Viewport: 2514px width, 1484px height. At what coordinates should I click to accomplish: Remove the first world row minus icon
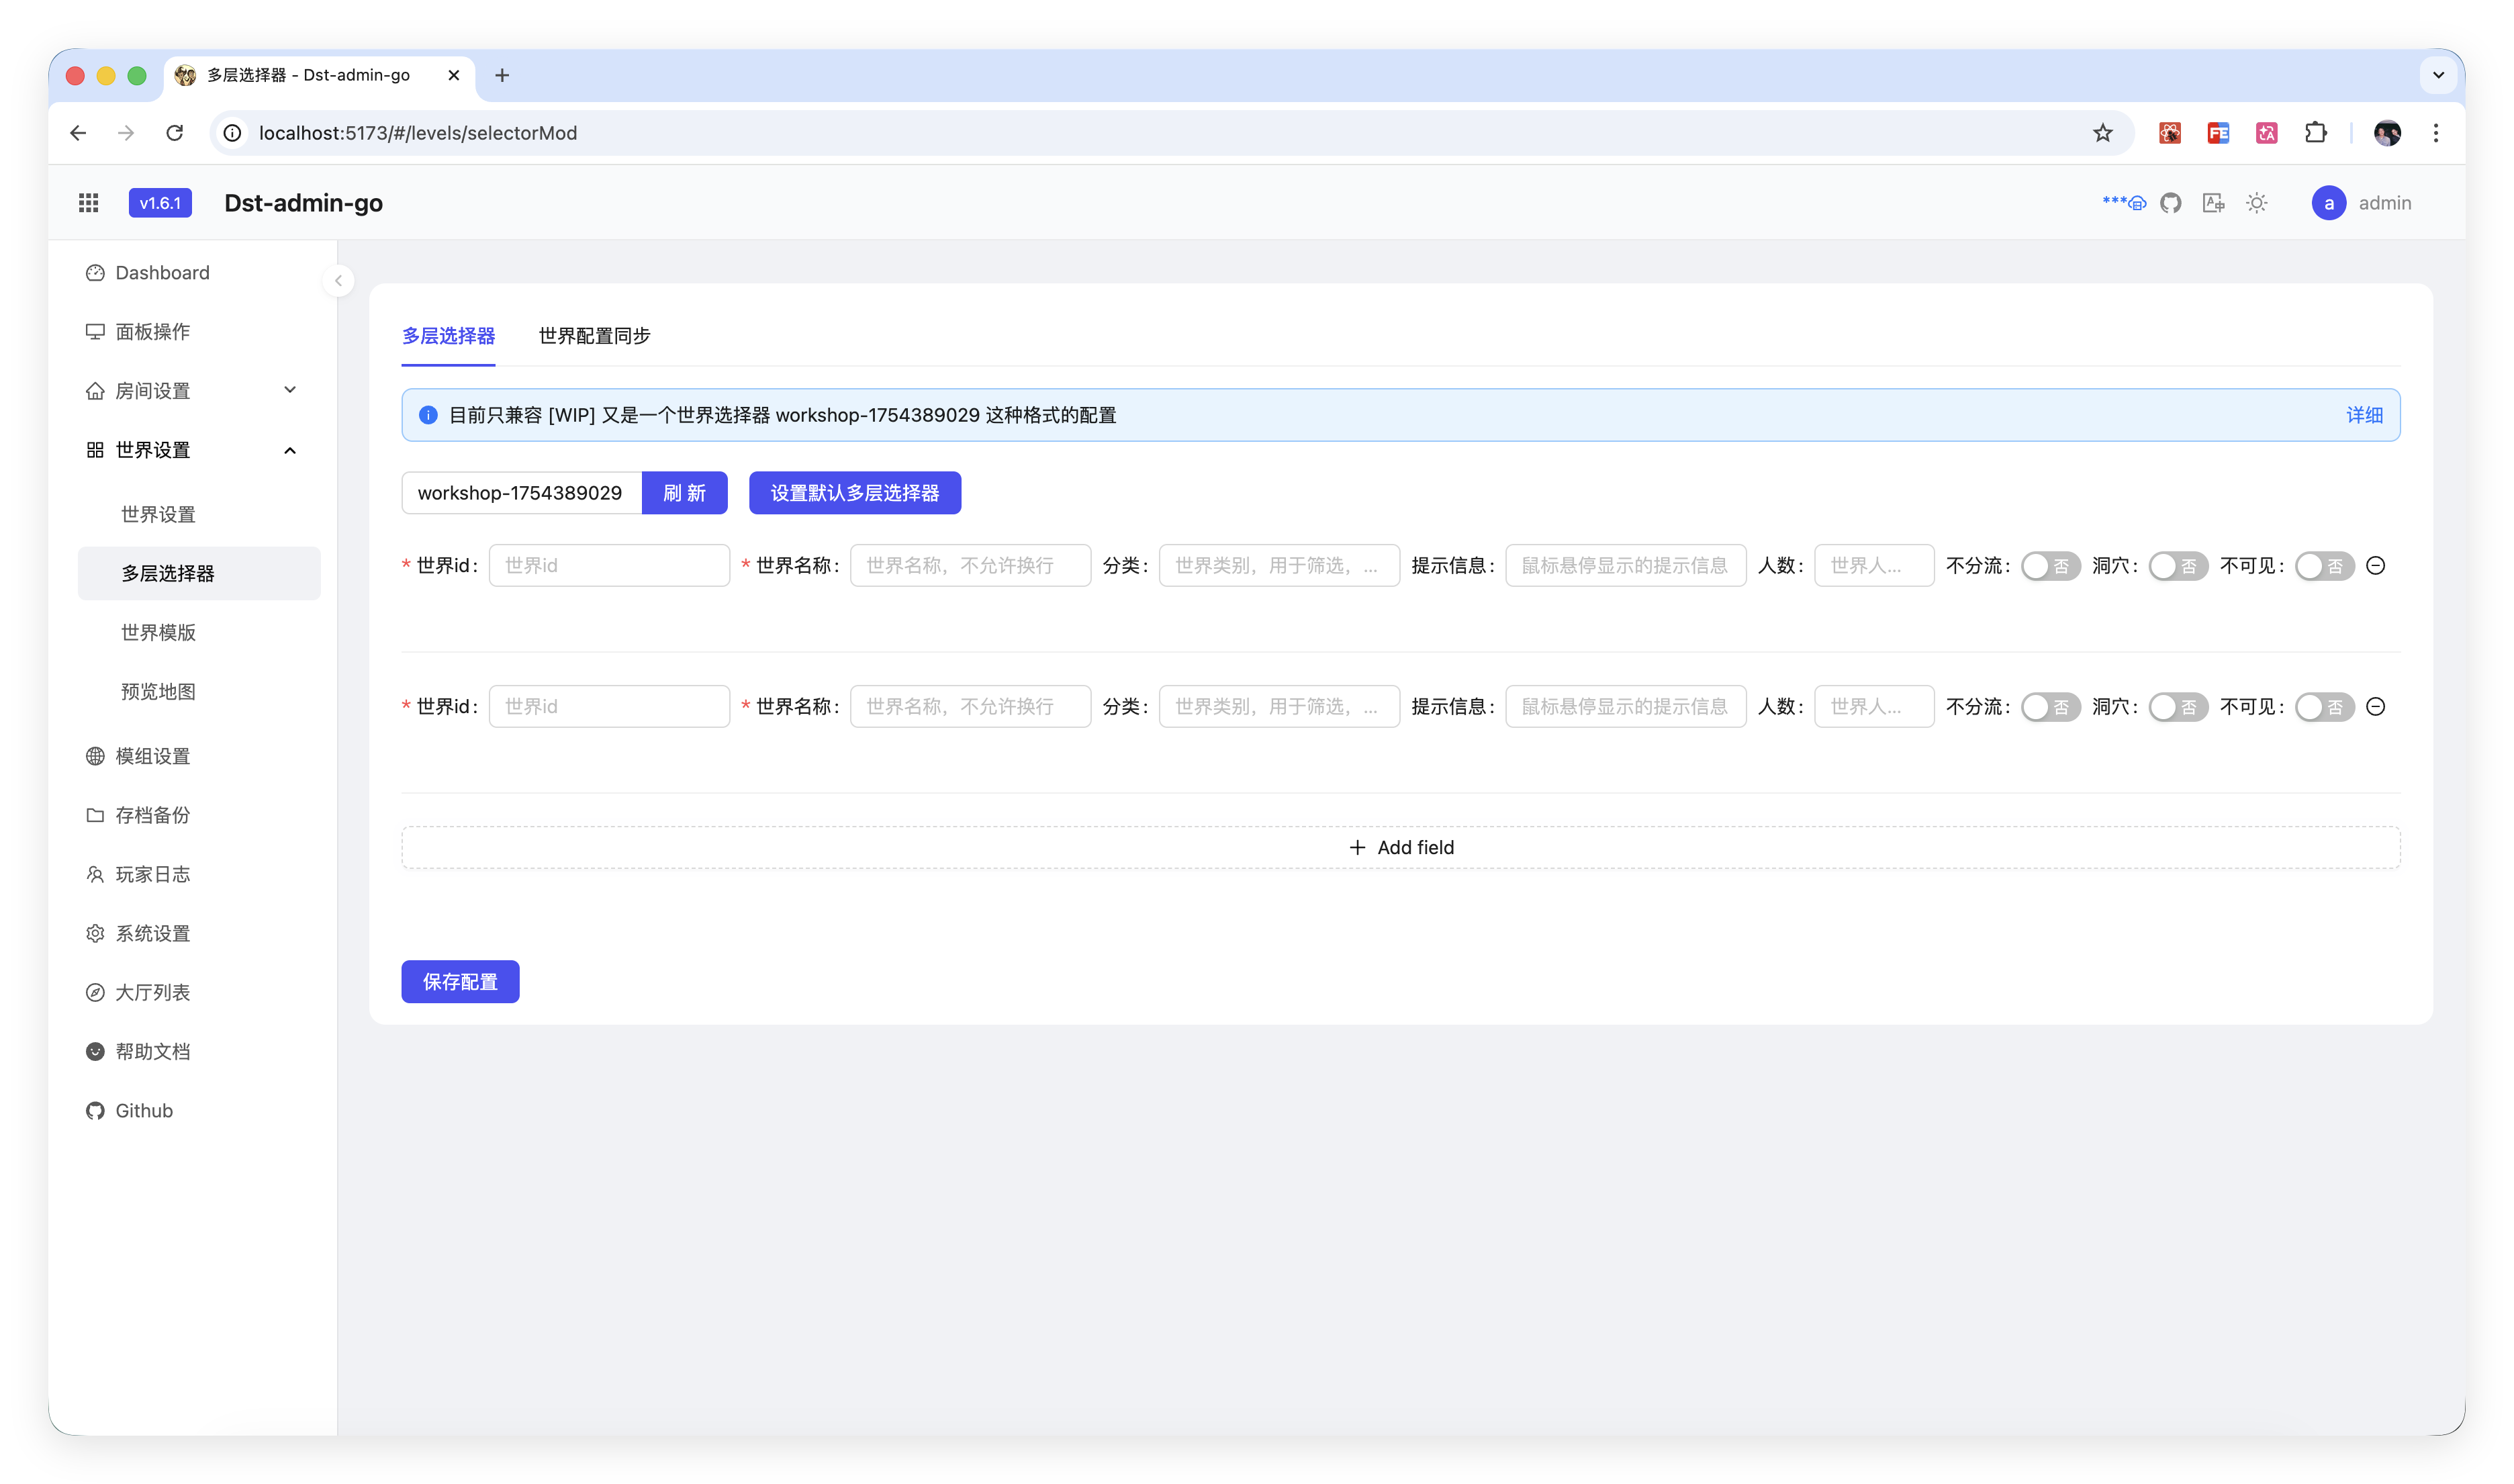2376,566
